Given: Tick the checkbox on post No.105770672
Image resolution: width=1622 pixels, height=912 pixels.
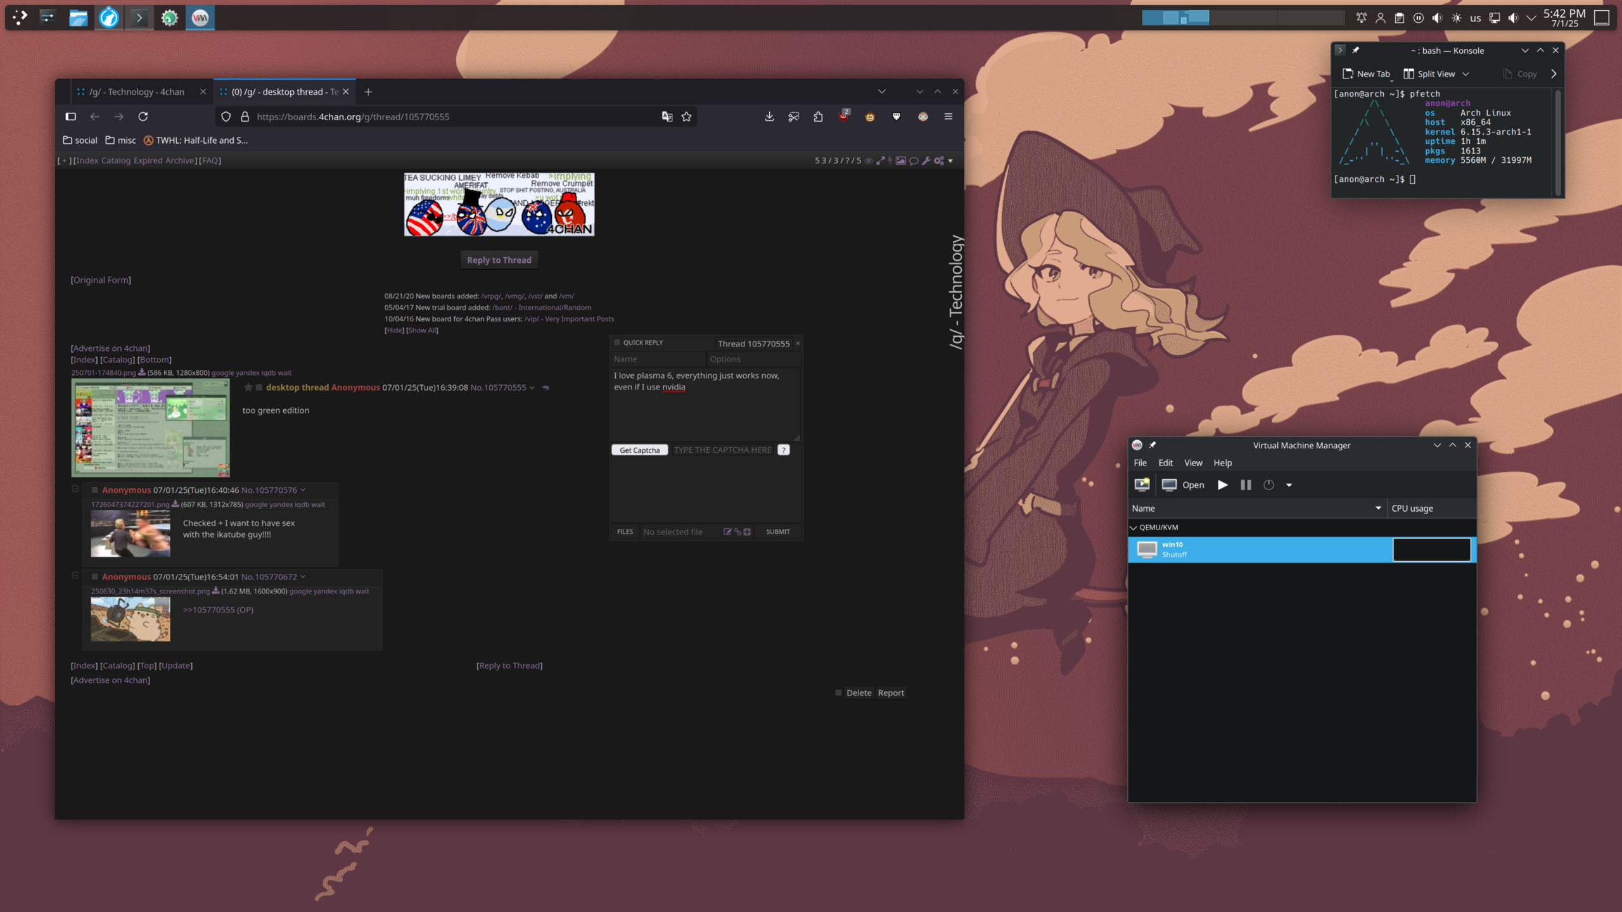Looking at the screenshot, I should click(95, 577).
